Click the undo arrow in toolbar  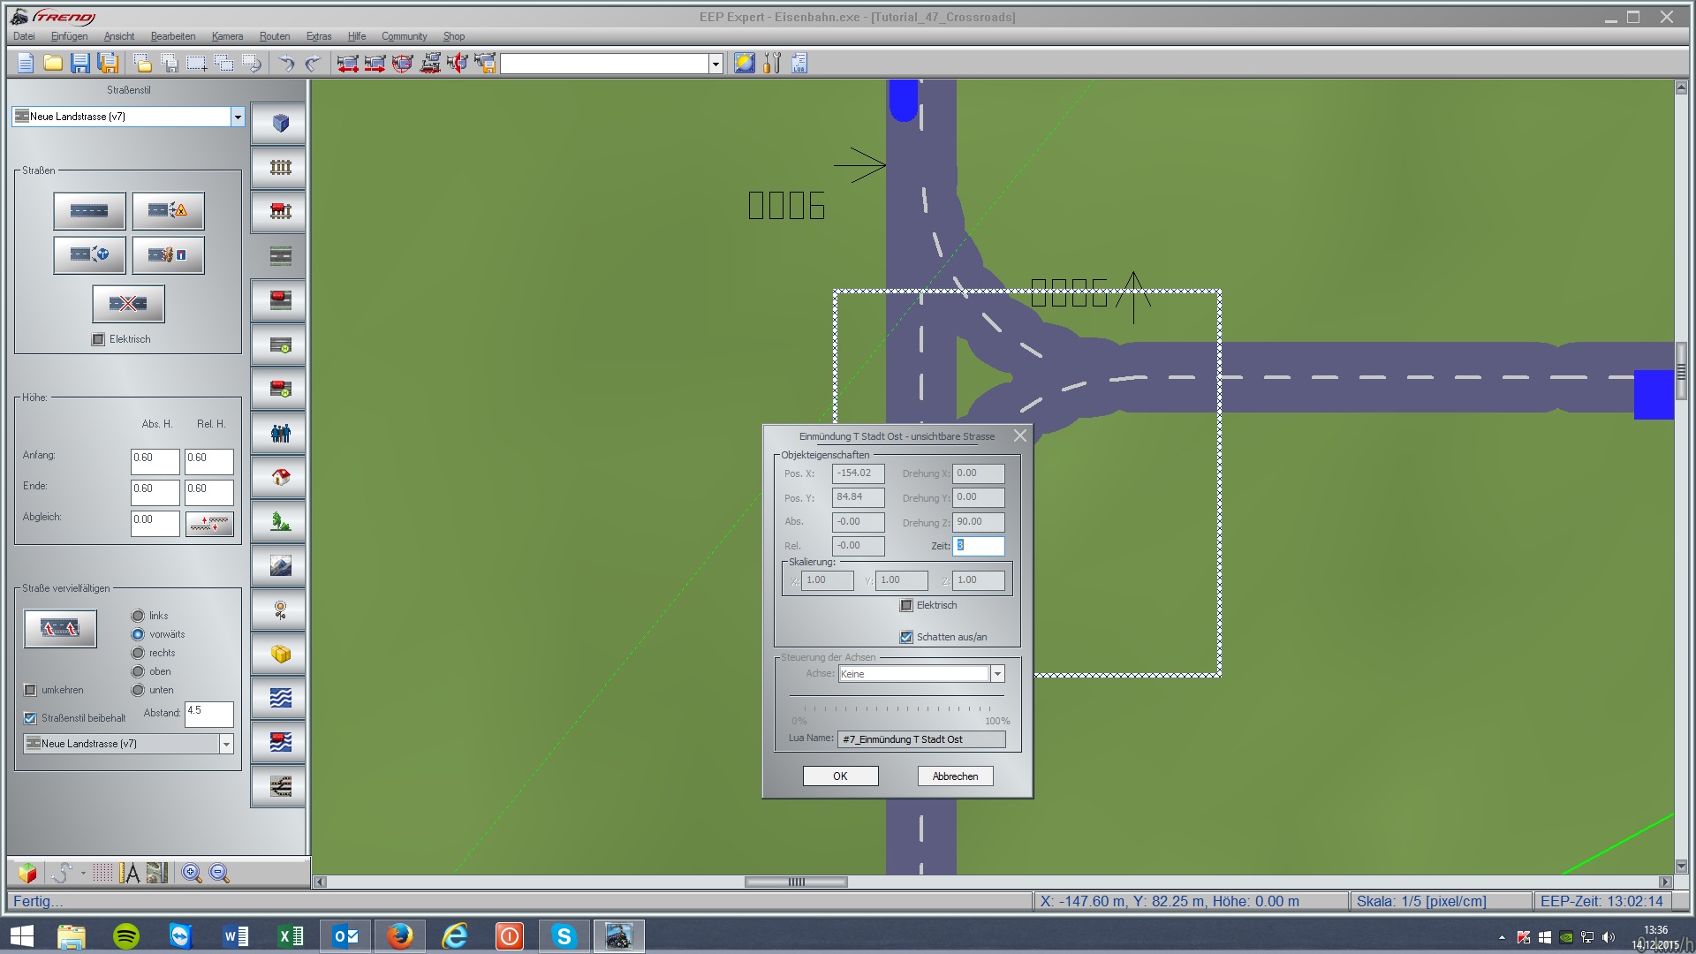point(286,63)
